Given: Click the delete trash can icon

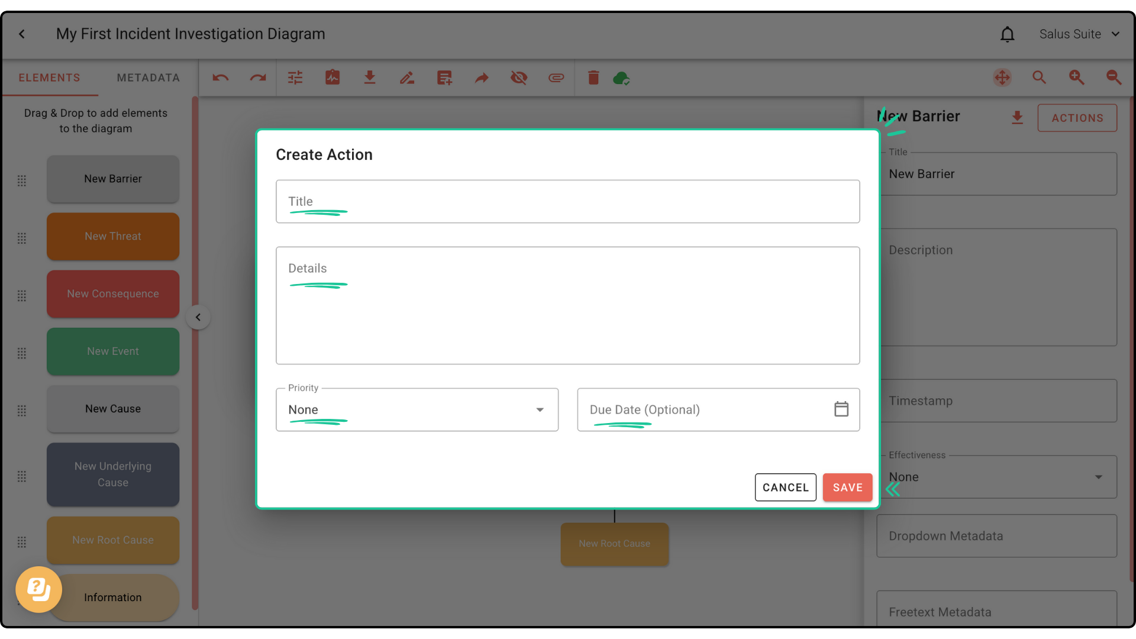Looking at the screenshot, I should click(x=593, y=78).
